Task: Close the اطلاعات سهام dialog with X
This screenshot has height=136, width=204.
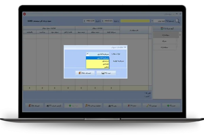Action: (x=125, y=47)
